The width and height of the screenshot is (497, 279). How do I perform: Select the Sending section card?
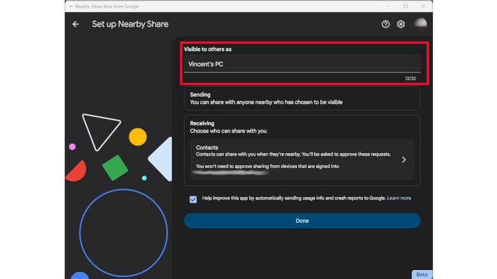[302, 98]
